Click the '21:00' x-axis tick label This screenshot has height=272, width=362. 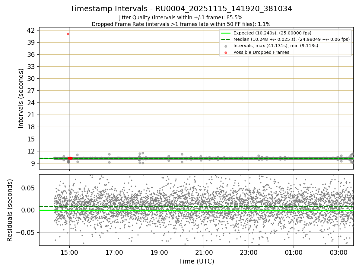click(204, 252)
